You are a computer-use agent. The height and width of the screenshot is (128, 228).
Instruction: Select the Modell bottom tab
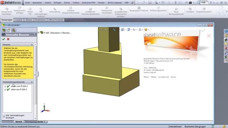tap(19, 122)
